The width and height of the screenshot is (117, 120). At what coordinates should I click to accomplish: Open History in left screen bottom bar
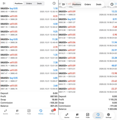point(41,112)
